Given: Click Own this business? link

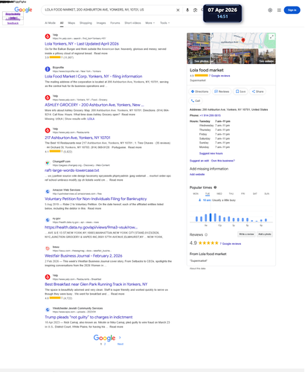Looking at the screenshot, I should point(223,161).
